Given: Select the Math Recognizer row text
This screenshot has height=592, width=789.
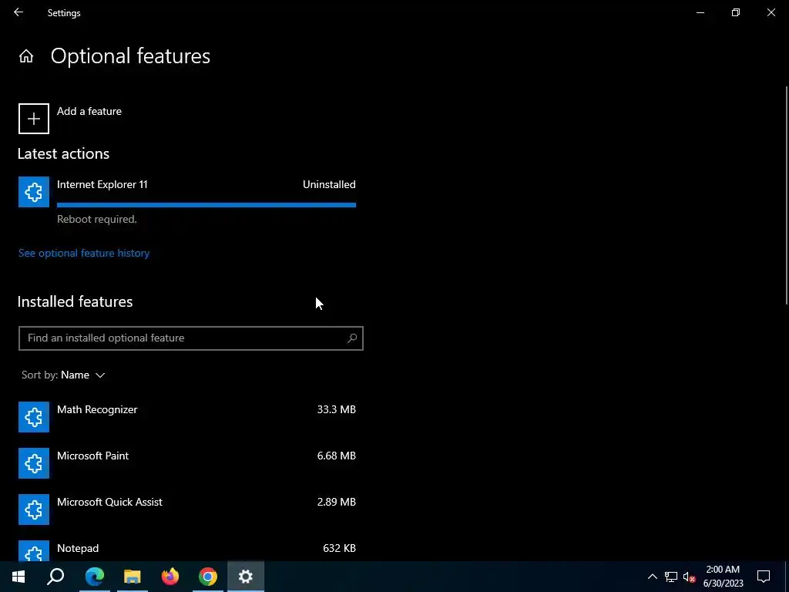Looking at the screenshot, I should (97, 409).
